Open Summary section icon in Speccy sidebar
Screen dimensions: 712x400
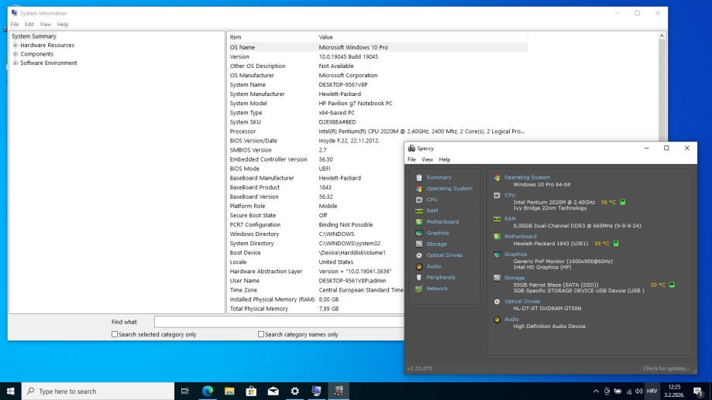tap(419, 178)
